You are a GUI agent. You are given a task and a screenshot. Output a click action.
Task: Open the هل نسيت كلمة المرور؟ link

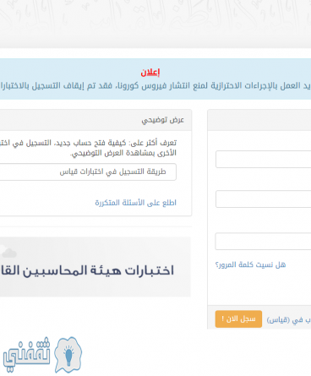tap(250, 264)
